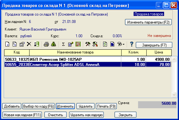Click the Колич. column header

tap(134, 53)
